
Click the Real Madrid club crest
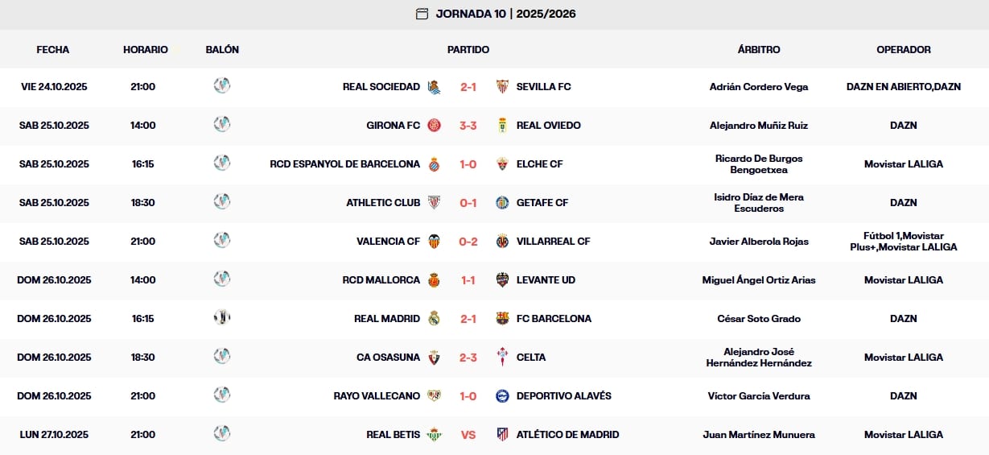(434, 319)
